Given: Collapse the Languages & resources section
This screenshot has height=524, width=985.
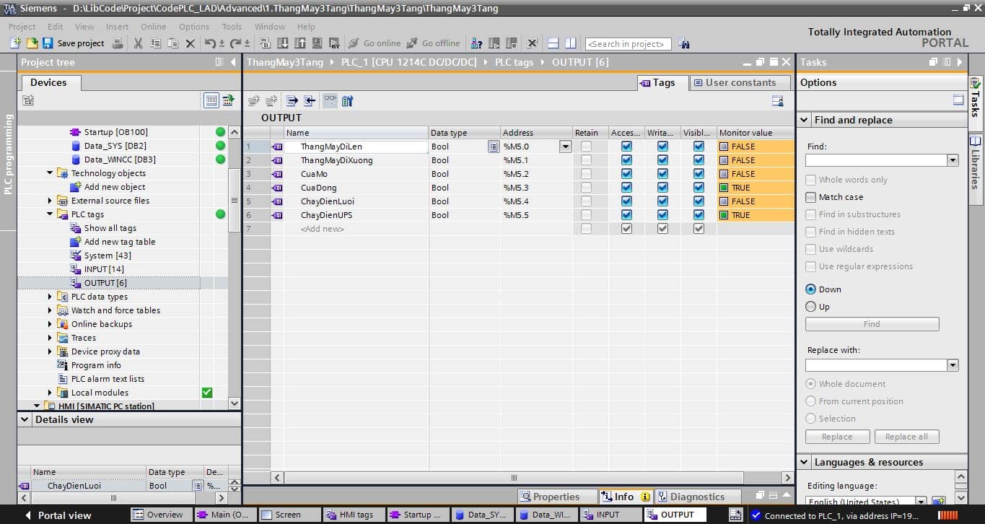Looking at the screenshot, I should [x=805, y=462].
